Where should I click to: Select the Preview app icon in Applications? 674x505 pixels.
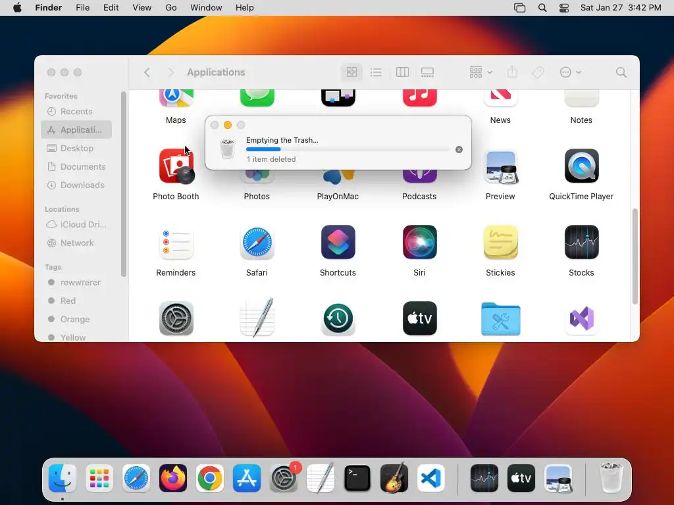click(501, 167)
